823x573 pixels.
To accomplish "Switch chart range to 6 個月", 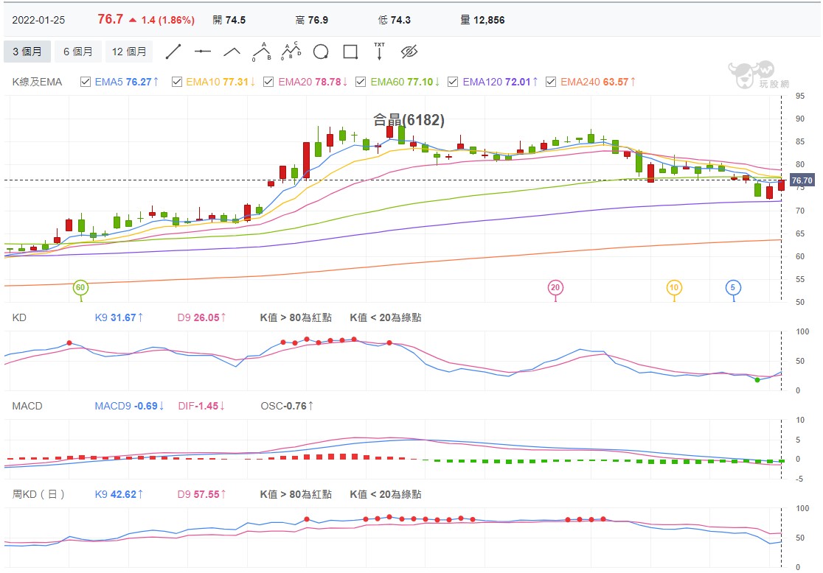I will pyautogui.click(x=78, y=52).
